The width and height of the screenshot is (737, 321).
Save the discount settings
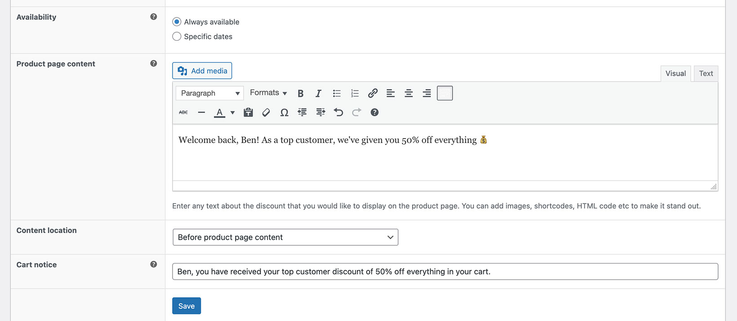(x=186, y=306)
